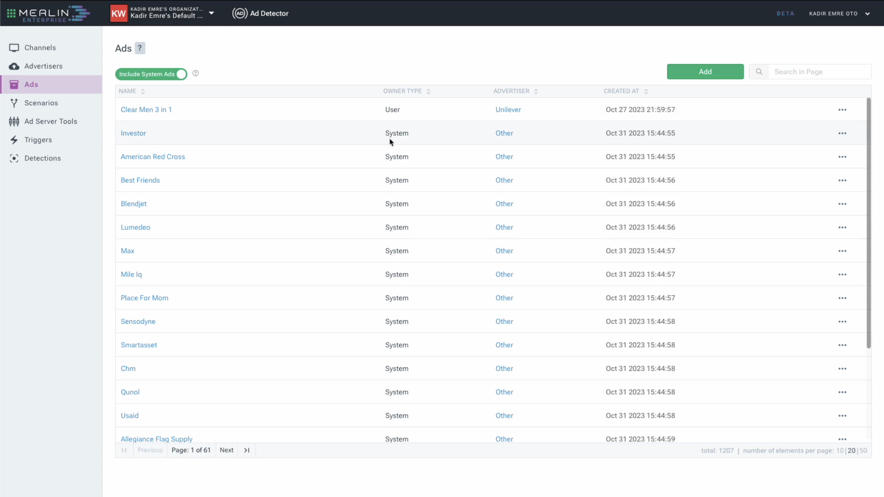Click the search magnifier icon
This screenshot has height=497, width=884.
(x=759, y=72)
